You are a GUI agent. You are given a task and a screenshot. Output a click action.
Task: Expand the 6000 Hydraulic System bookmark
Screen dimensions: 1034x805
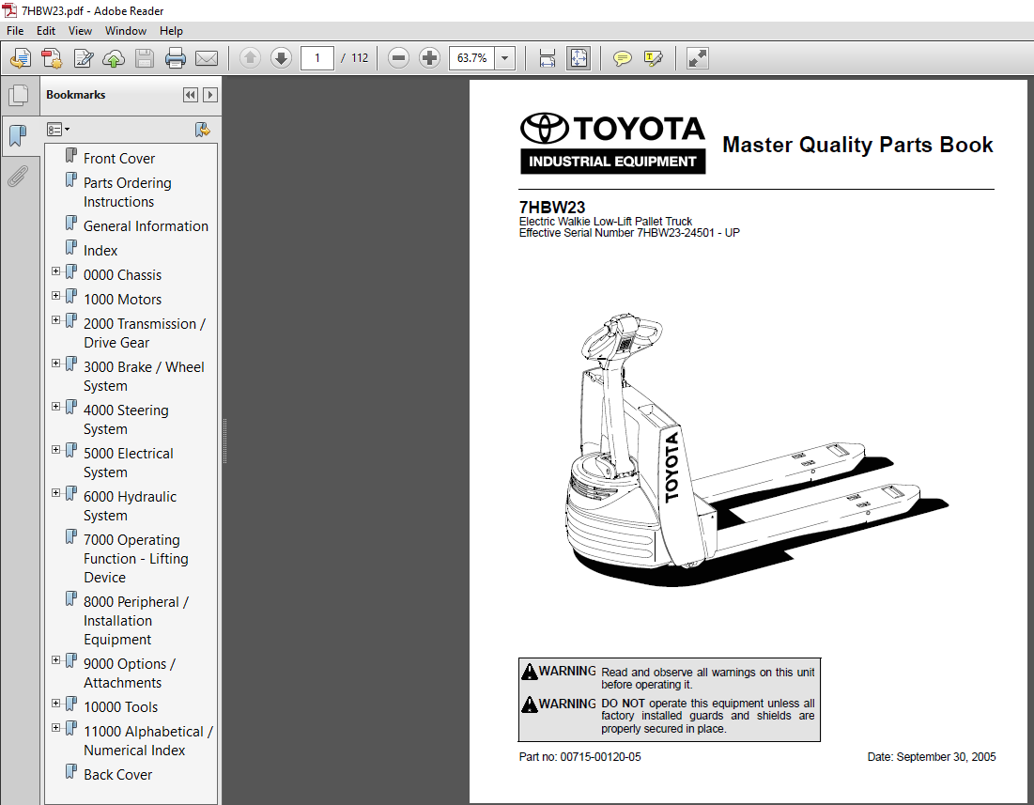pyautogui.click(x=56, y=492)
